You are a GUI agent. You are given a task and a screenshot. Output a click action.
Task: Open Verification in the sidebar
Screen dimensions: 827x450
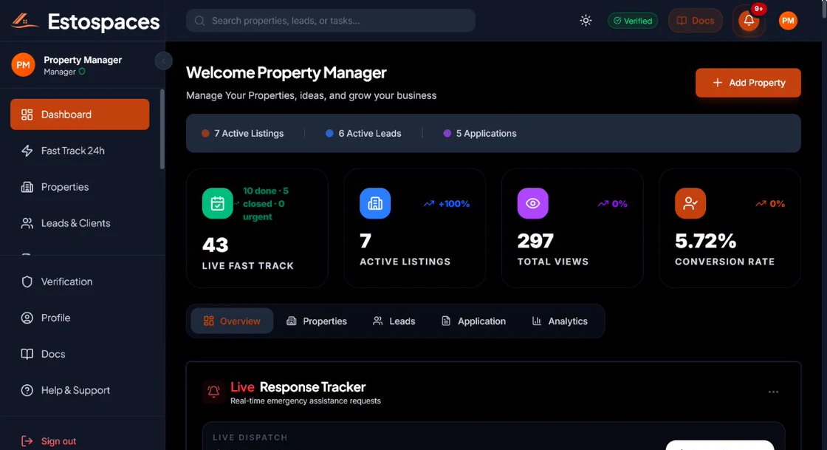(80, 282)
